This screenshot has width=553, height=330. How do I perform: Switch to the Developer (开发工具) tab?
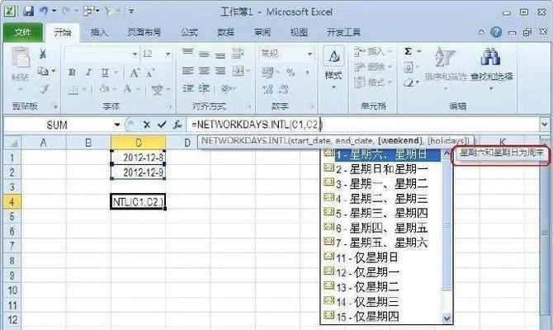tap(343, 32)
